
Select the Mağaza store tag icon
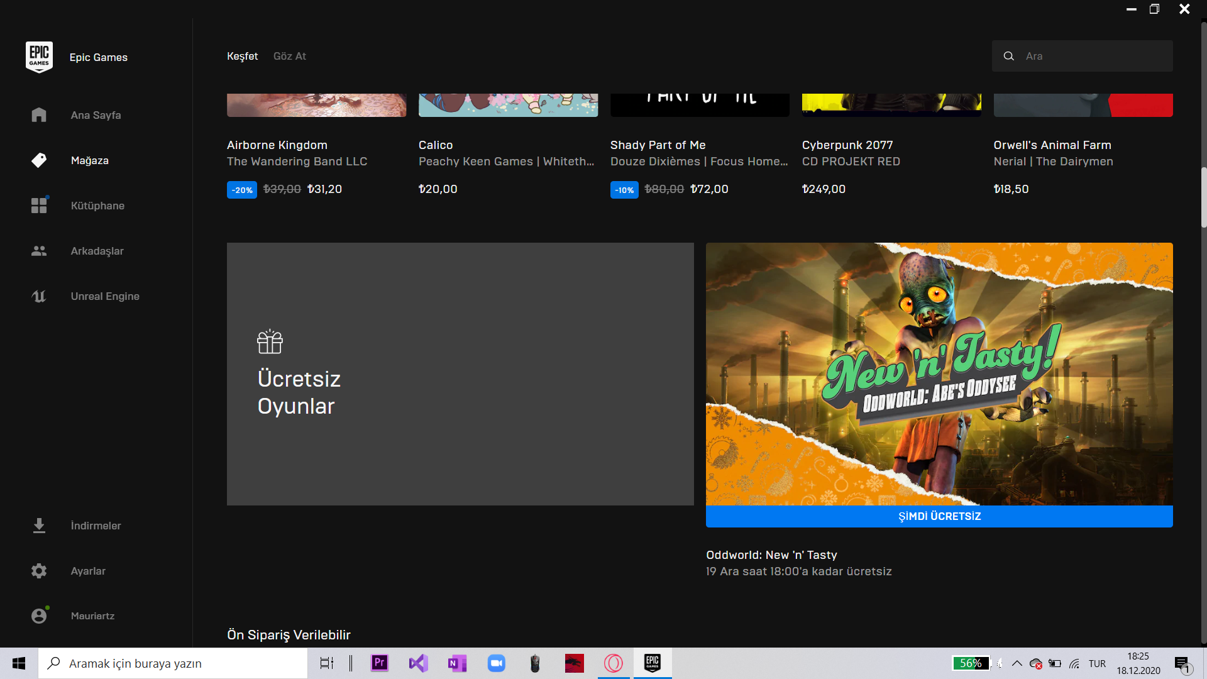[x=39, y=160]
